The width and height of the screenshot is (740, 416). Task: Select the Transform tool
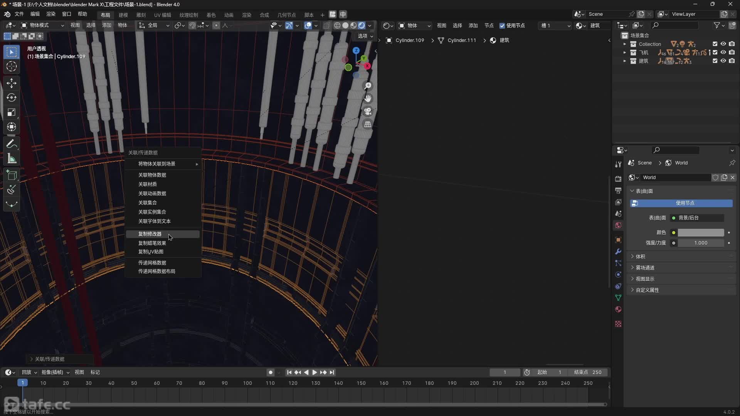[12, 127]
